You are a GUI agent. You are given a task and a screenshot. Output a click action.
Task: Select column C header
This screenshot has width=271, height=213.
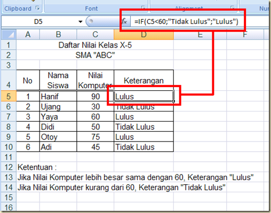point(95,34)
